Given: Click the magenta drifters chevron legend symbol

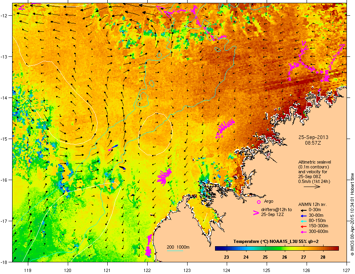Looking at the screenshot, I should 256,213.
